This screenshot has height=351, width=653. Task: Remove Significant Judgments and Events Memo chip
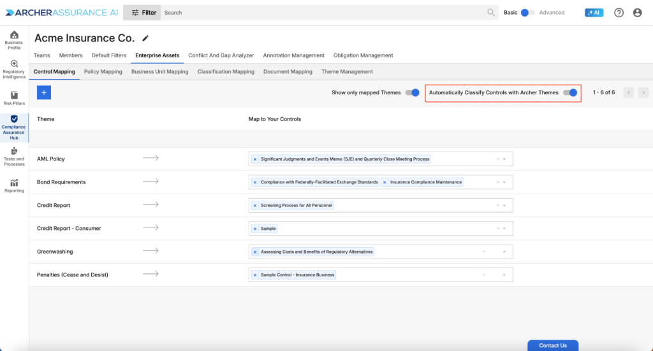pyautogui.click(x=255, y=159)
